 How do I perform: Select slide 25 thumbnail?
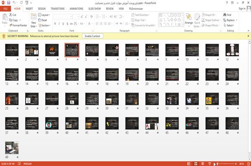pyautogui.click(x=12, y=99)
